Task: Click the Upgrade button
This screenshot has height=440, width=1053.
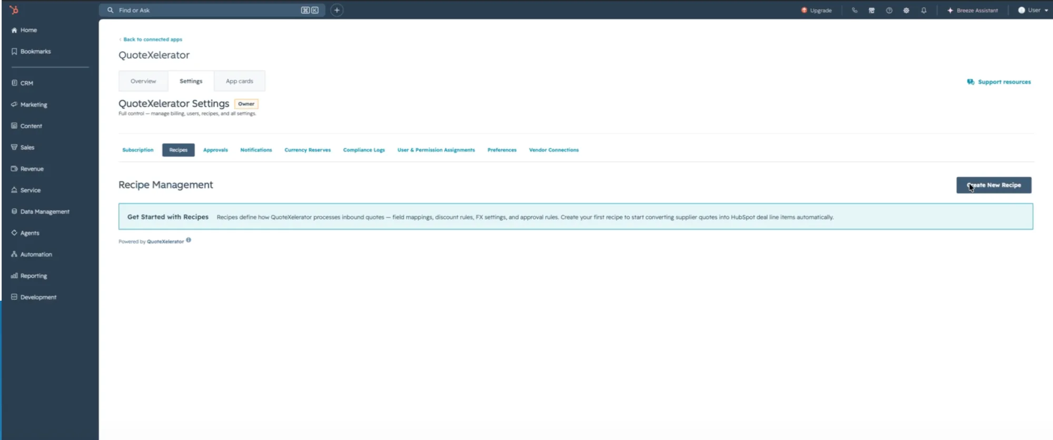Action: [x=817, y=10]
